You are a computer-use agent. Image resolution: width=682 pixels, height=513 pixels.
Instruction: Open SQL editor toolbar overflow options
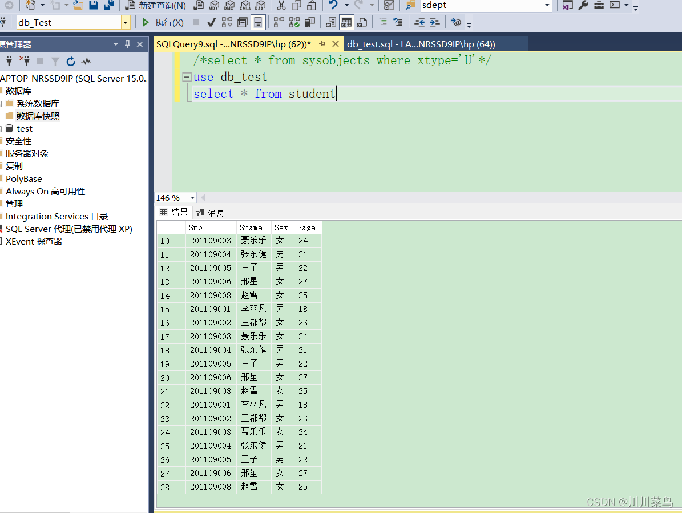pyautogui.click(x=469, y=25)
